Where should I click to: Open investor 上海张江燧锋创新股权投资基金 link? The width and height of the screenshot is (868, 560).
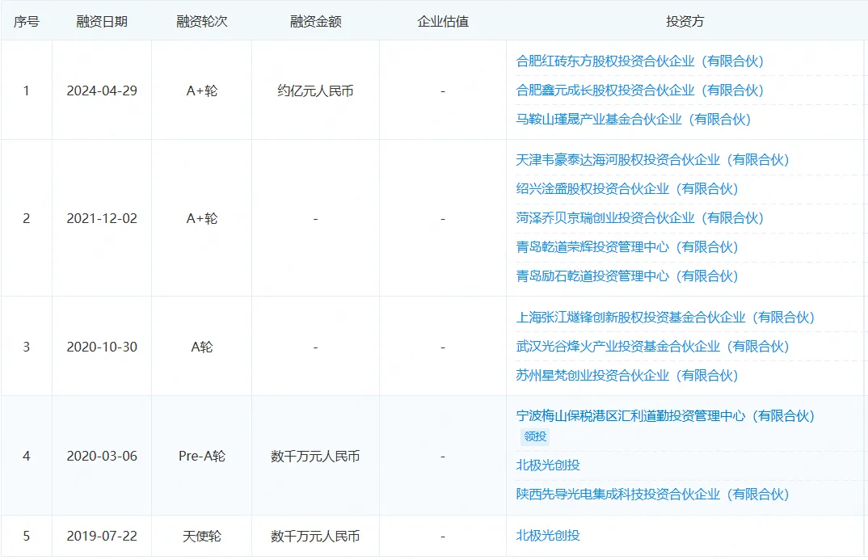(x=665, y=317)
